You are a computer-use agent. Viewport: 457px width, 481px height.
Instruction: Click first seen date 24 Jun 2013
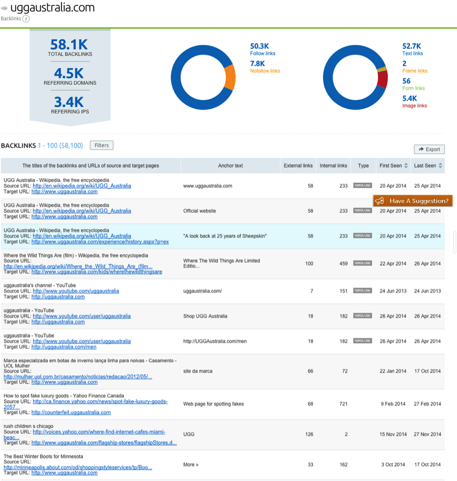[393, 291]
